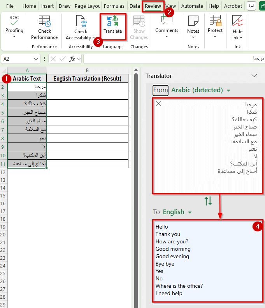Click the Insert Function fx icon

pos(72,59)
